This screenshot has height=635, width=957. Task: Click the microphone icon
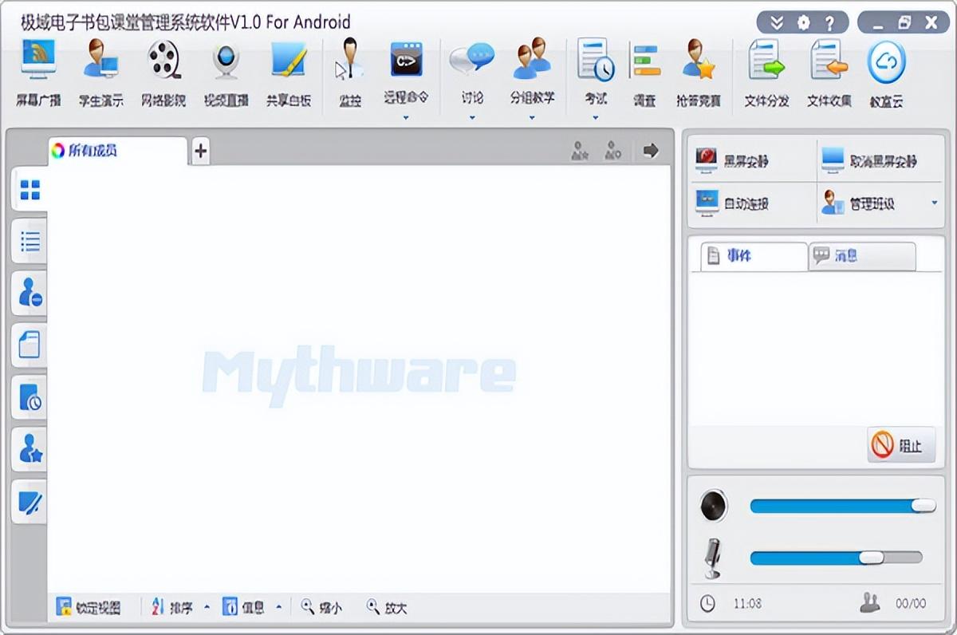coord(714,558)
